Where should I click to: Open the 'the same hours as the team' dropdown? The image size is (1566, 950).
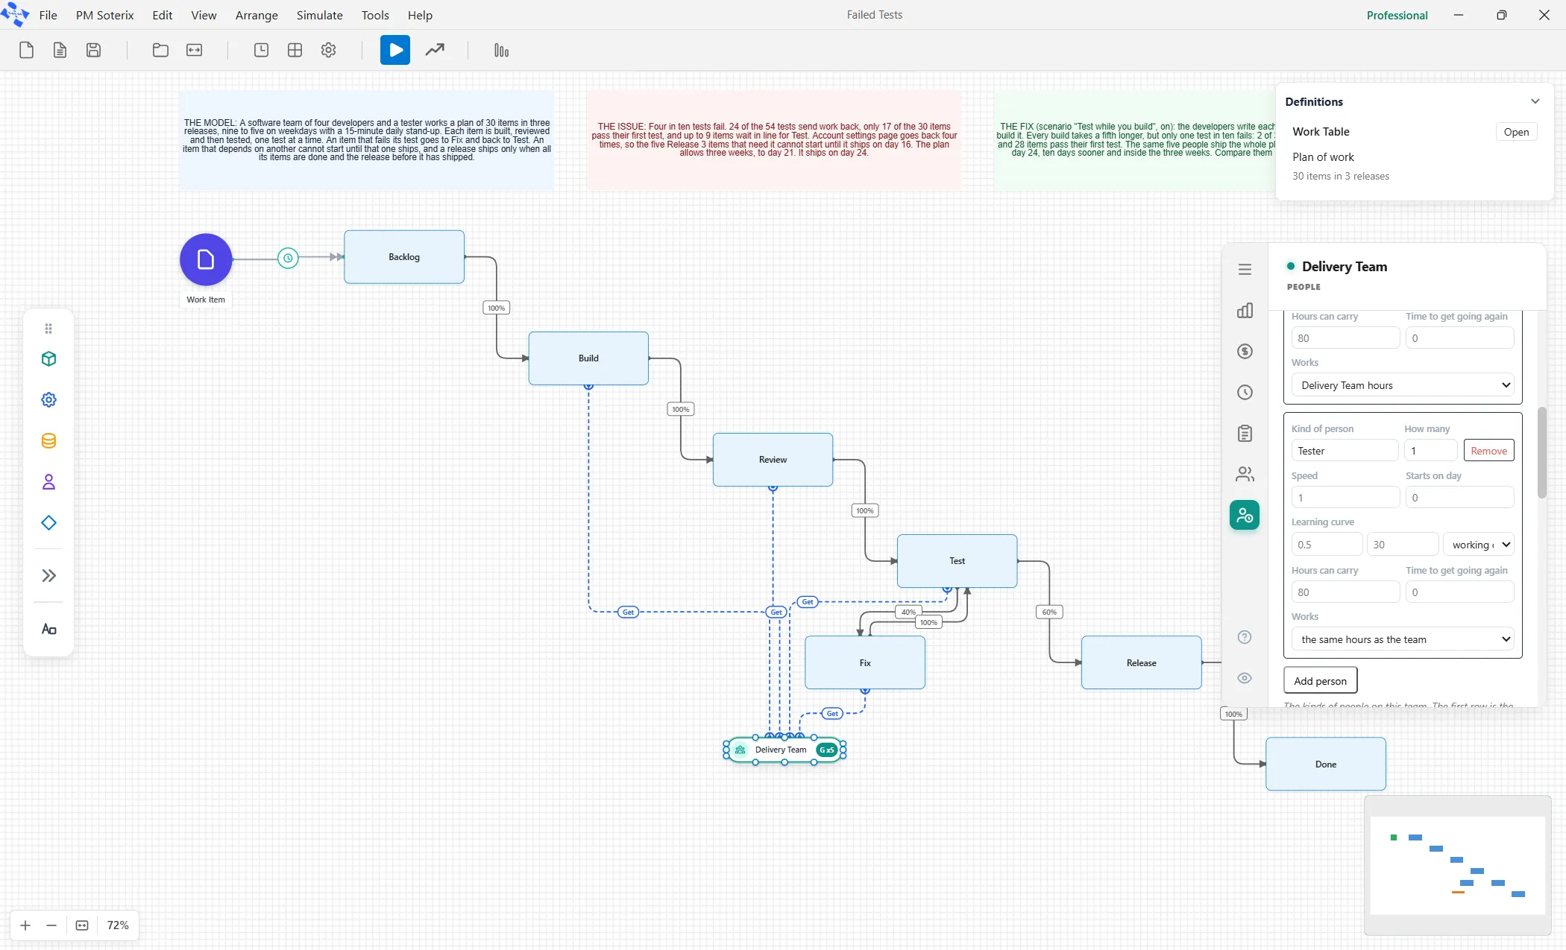coord(1403,639)
